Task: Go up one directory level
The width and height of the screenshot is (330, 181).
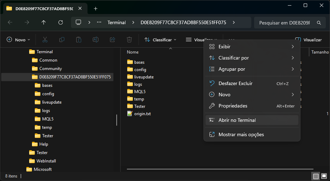Action: tap(44, 22)
